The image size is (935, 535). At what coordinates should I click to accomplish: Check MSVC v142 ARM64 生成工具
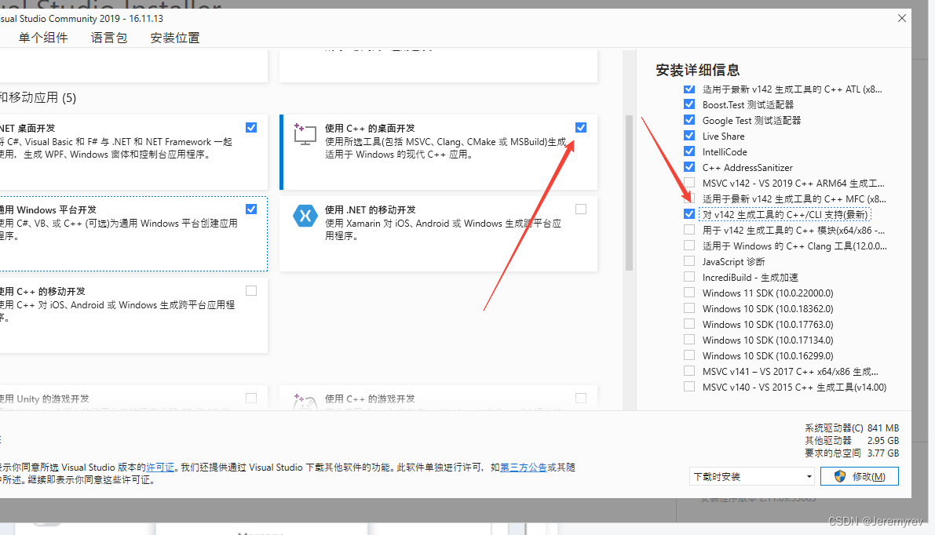pos(689,182)
